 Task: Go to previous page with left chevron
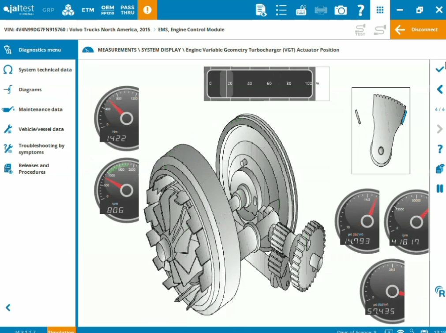pyautogui.click(x=439, y=90)
